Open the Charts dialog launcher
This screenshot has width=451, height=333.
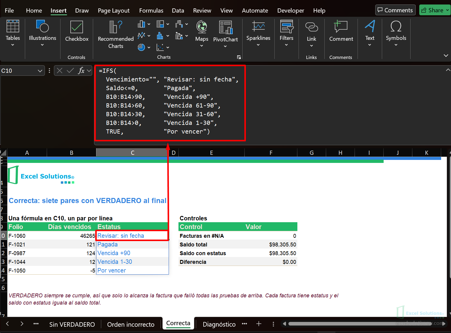click(239, 57)
